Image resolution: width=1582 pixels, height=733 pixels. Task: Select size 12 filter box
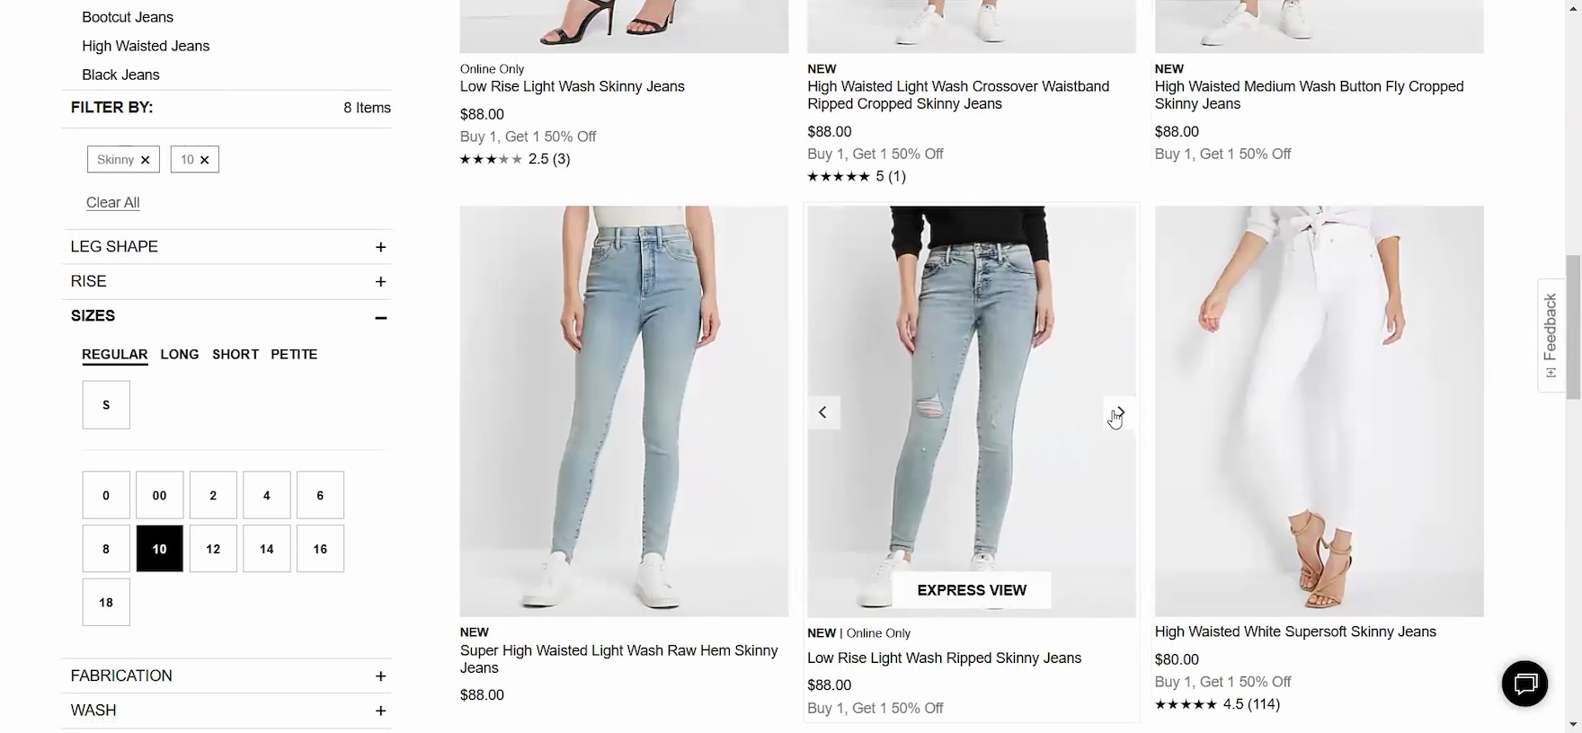click(213, 549)
